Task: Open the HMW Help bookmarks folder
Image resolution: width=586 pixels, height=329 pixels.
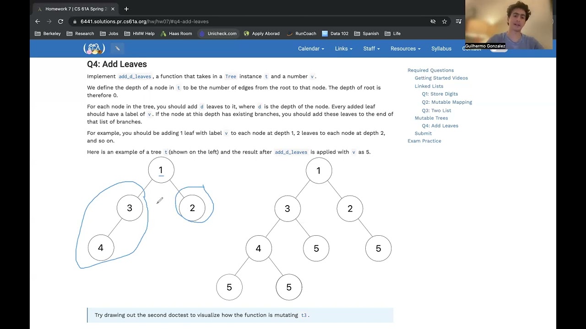Action: 139,33
